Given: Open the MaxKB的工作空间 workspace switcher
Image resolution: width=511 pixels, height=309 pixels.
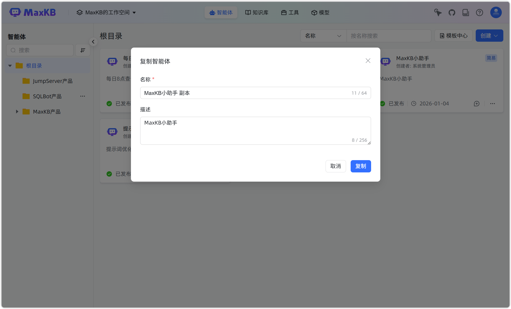Looking at the screenshot, I should [106, 12].
